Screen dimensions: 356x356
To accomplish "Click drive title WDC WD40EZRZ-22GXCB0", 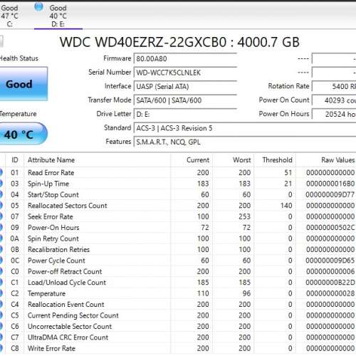I will click(x=179, y=42).
